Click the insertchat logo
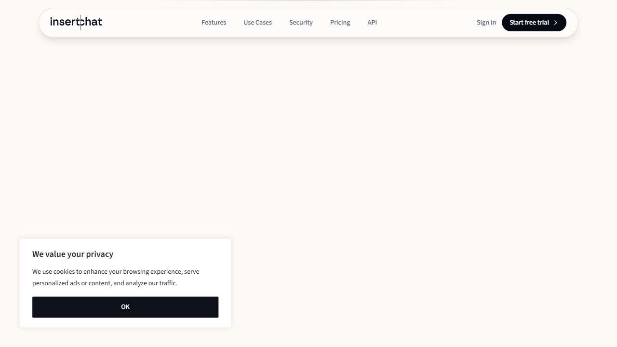This screenshot has width=617, height=347. point(76,22)
